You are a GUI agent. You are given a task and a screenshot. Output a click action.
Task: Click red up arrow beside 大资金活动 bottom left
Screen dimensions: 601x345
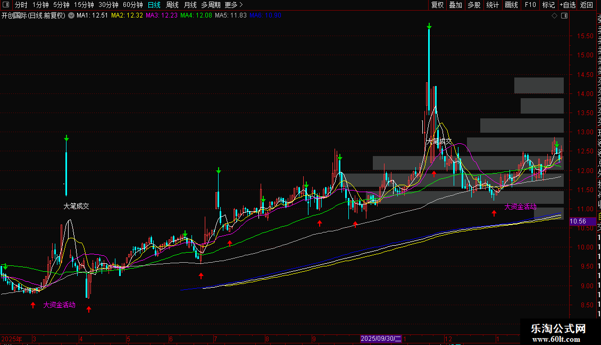point(33,305)
